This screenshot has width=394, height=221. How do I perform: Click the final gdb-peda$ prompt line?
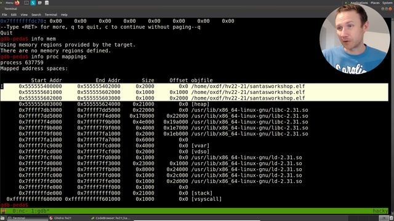(x=15, y=205)
